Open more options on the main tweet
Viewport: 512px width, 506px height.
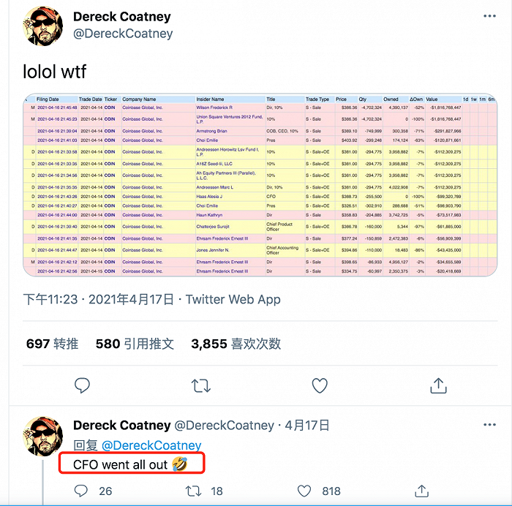pyautogui.click(x=489, y=17)
